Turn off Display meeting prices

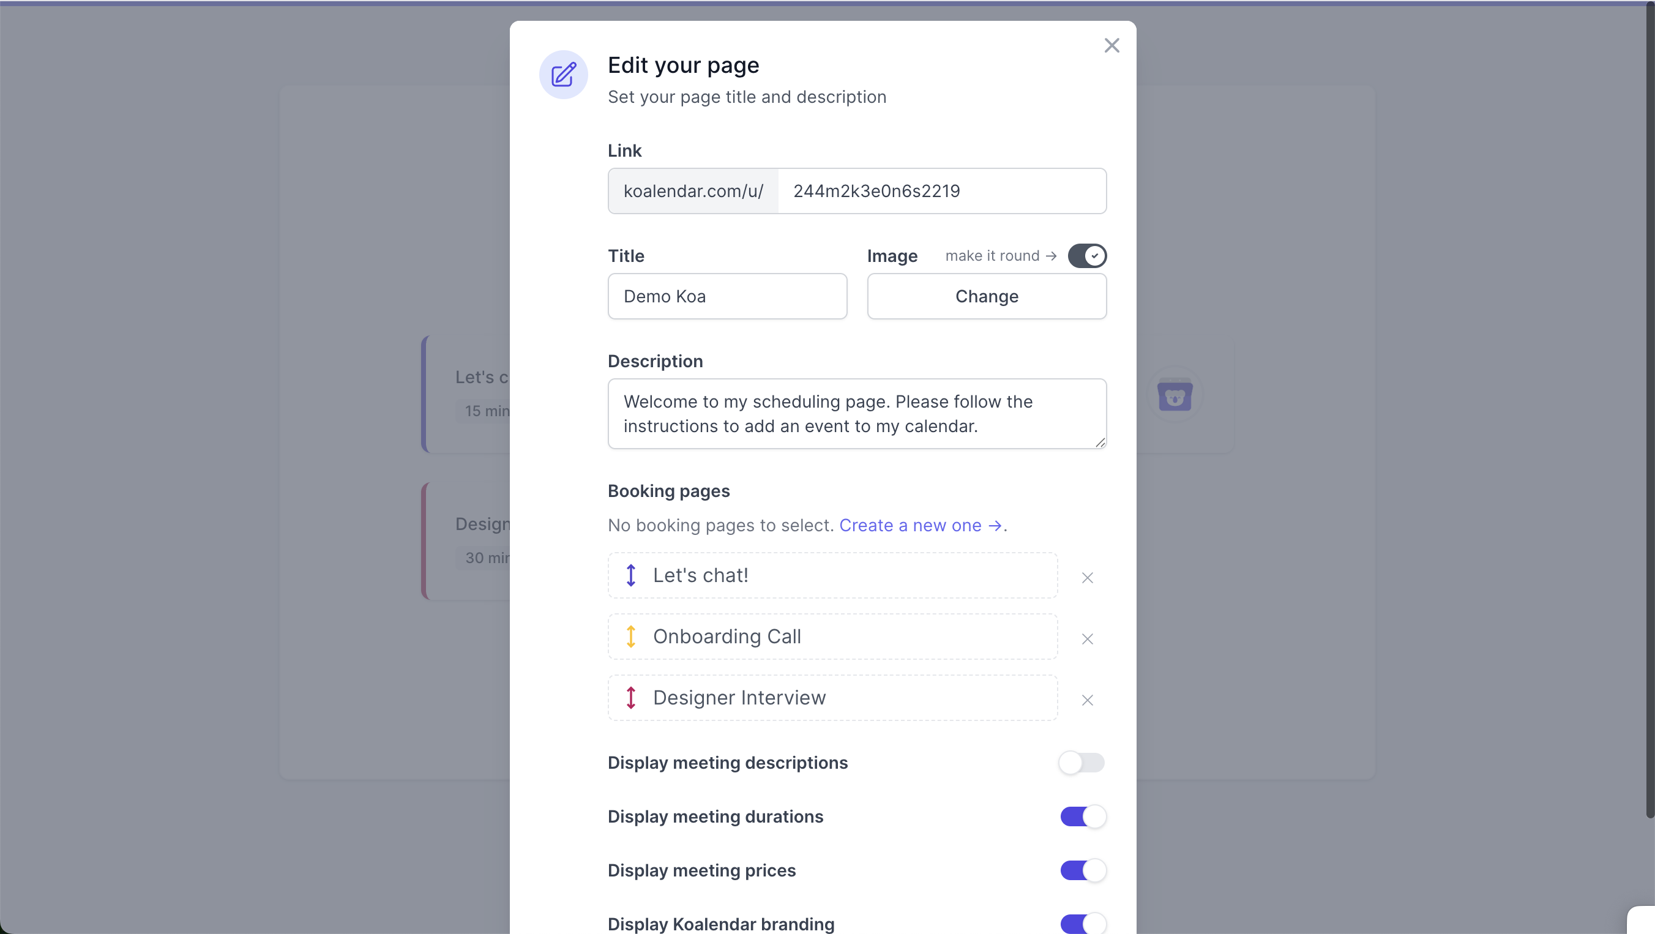coord(1083,870)
